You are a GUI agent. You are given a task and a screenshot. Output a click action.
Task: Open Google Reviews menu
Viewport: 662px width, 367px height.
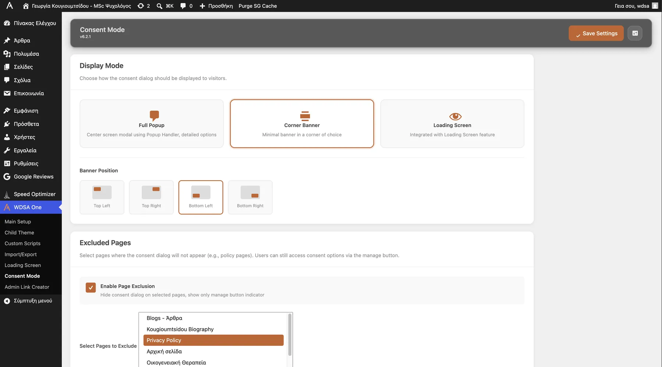(31, 177)
